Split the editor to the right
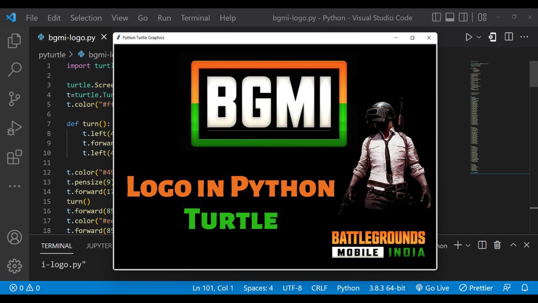Image resolution: width=538 pixels, height=303 pixels. coord(509,37)
